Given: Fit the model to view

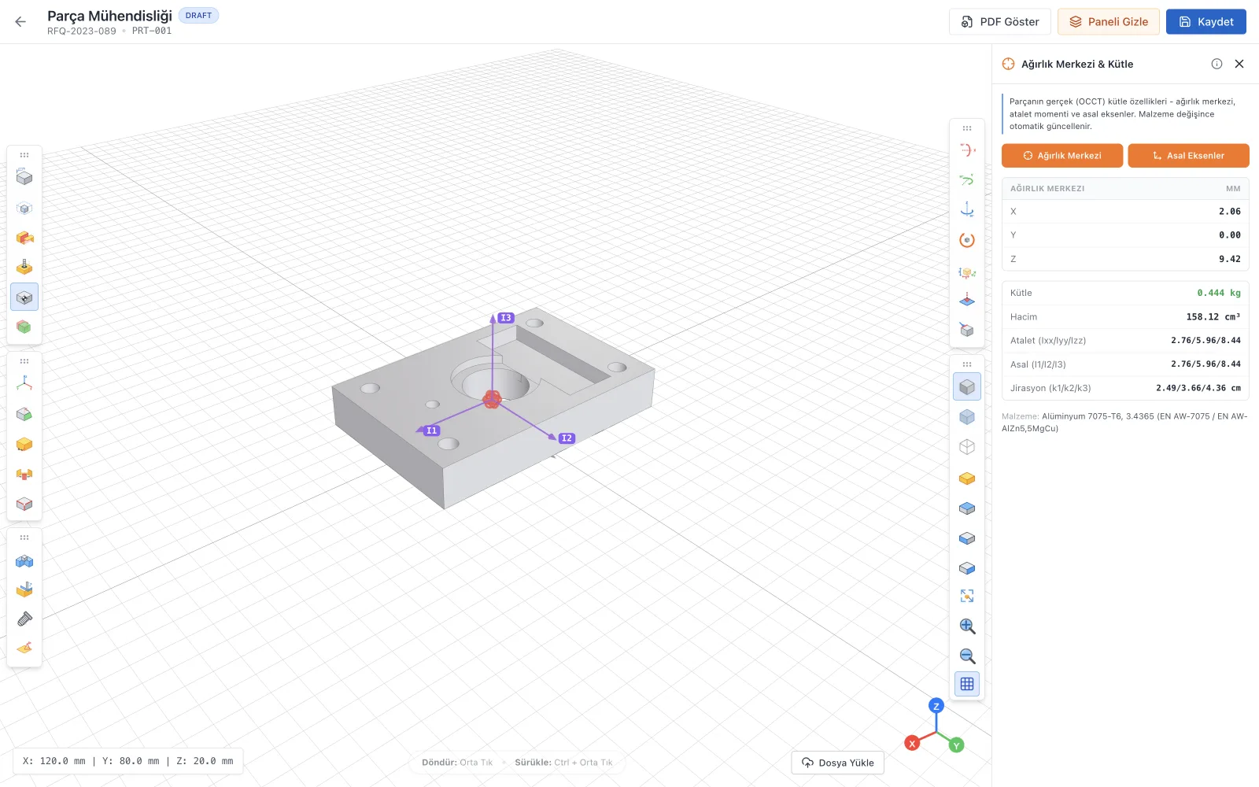Looking at the screenshot, I should [x=967, y=597].
